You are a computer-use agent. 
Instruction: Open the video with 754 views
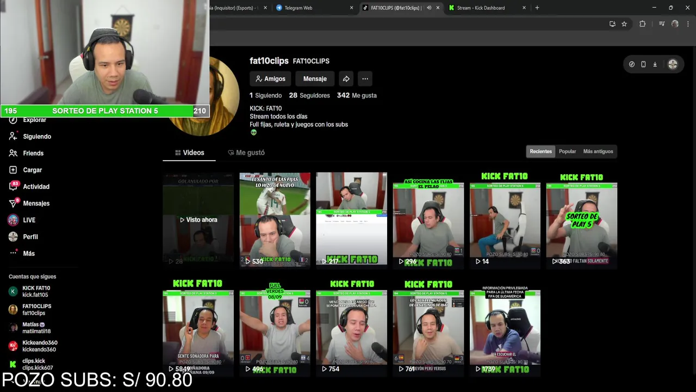352,328
